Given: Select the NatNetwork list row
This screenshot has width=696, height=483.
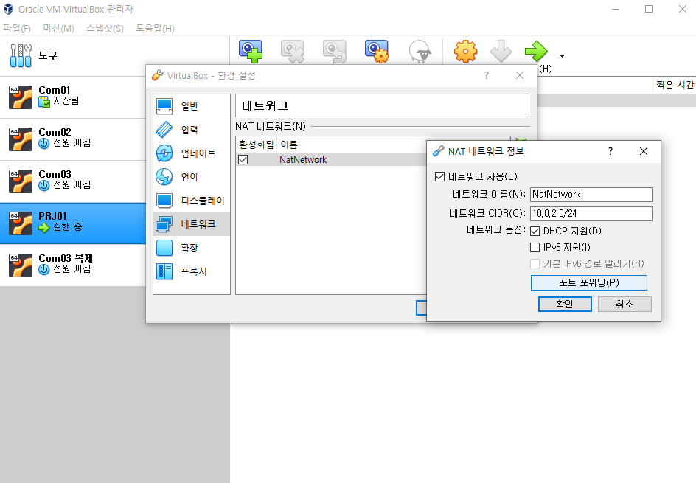Looking at the screenshot, I should coord(331,160).
